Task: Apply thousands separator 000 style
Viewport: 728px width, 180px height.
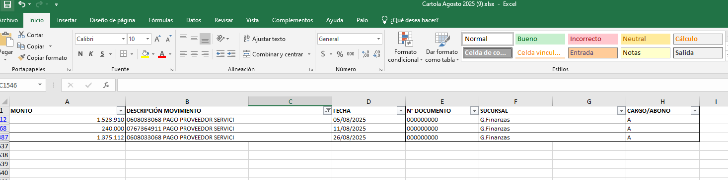Action: pos(351,54)
